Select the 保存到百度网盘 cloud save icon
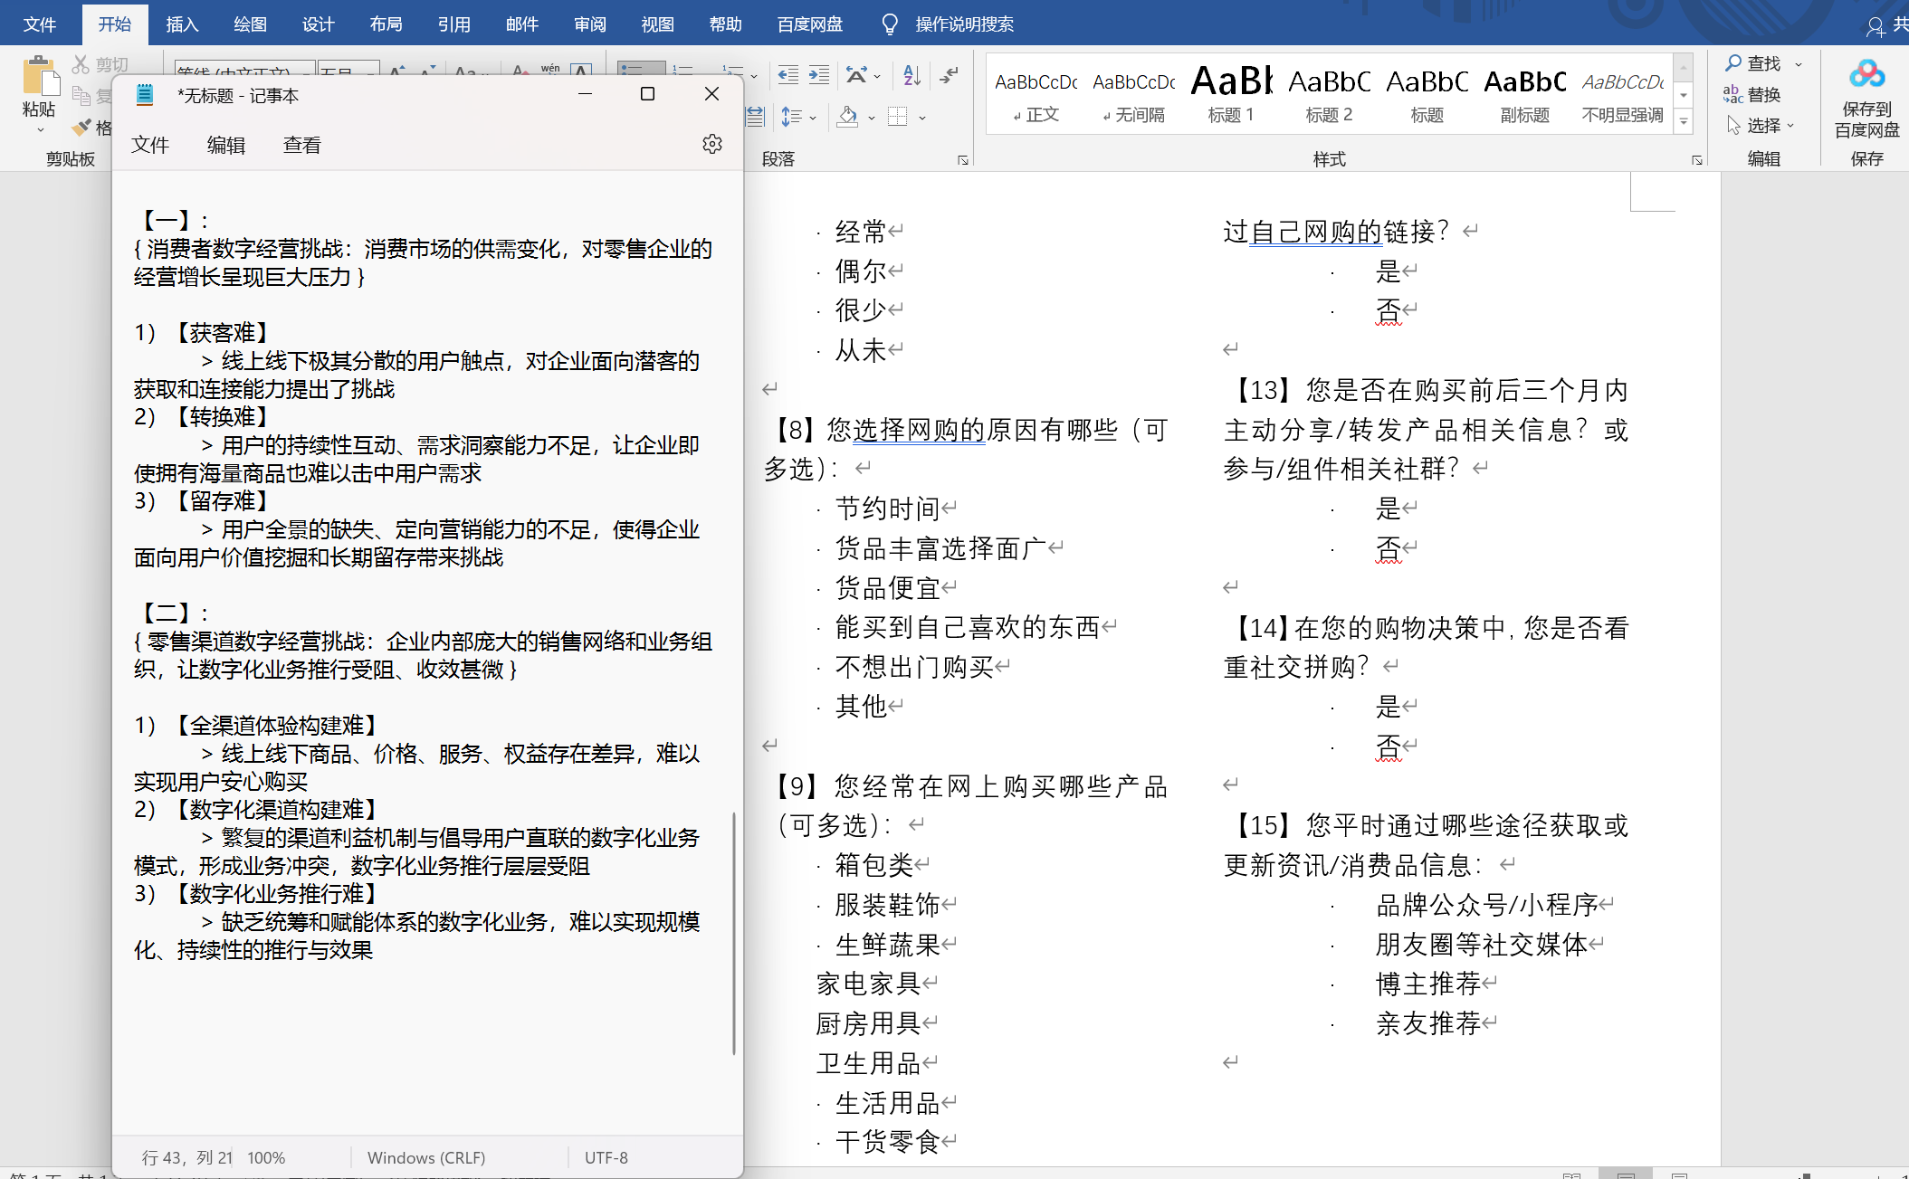The height and width of the screenshot is (1179, 1909). pyautogui.click(x=1867, y=72)
